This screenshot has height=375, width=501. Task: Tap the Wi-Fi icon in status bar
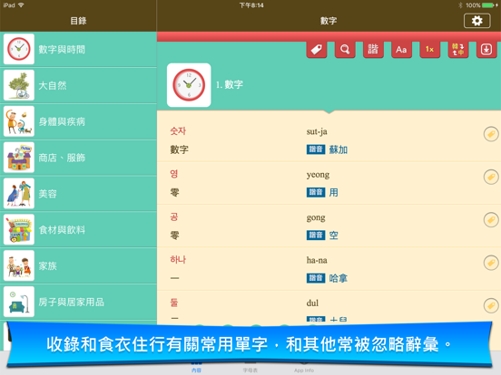tap(21, 5)
